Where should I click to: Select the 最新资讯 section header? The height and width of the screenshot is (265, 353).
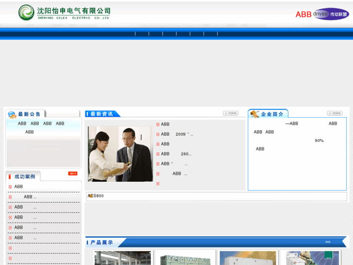pyautogui.click(x=102, y=114)
